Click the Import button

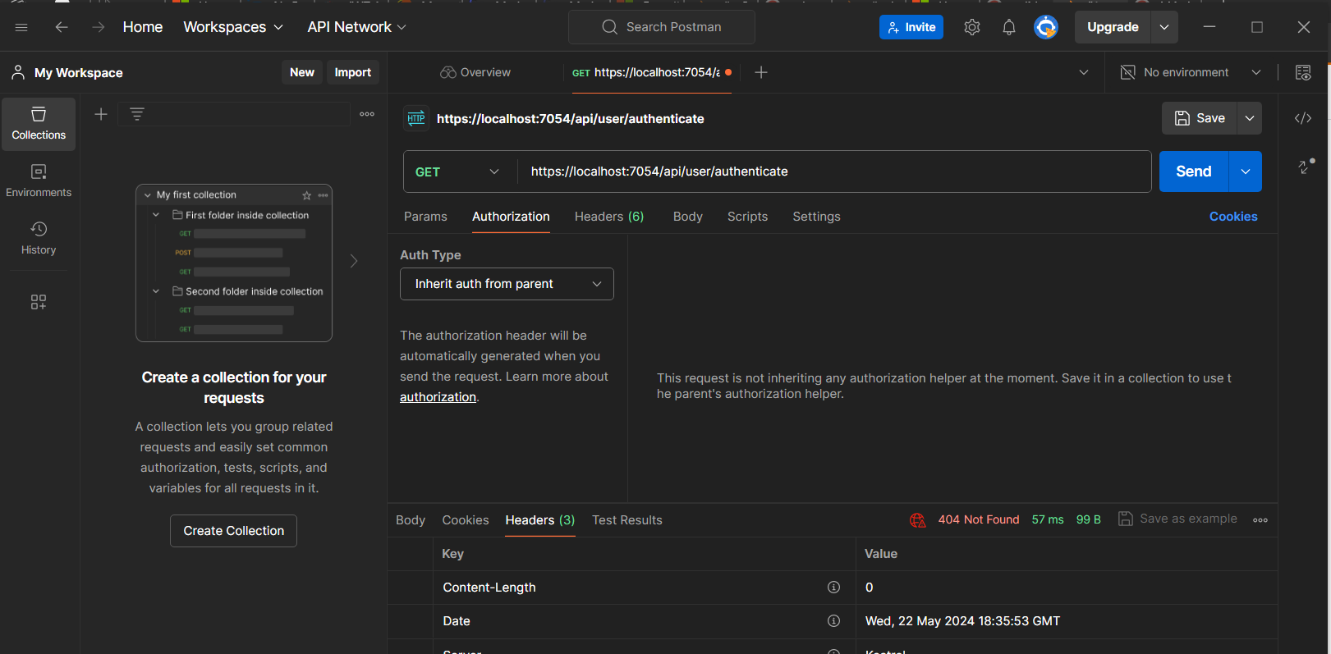(x=353, y=72)
